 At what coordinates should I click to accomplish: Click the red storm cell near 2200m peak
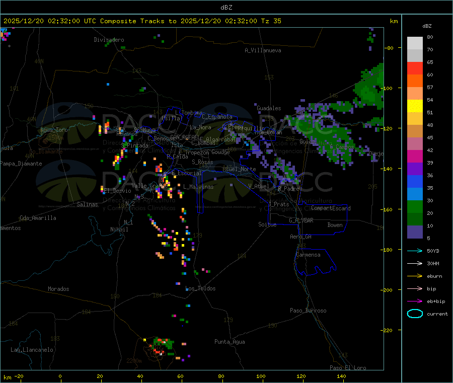159,351
